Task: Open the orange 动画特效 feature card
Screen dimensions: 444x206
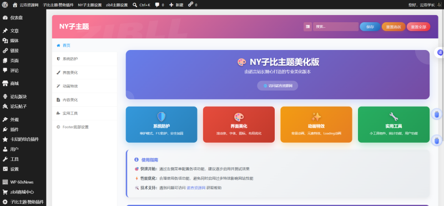Action: (316, 124)
